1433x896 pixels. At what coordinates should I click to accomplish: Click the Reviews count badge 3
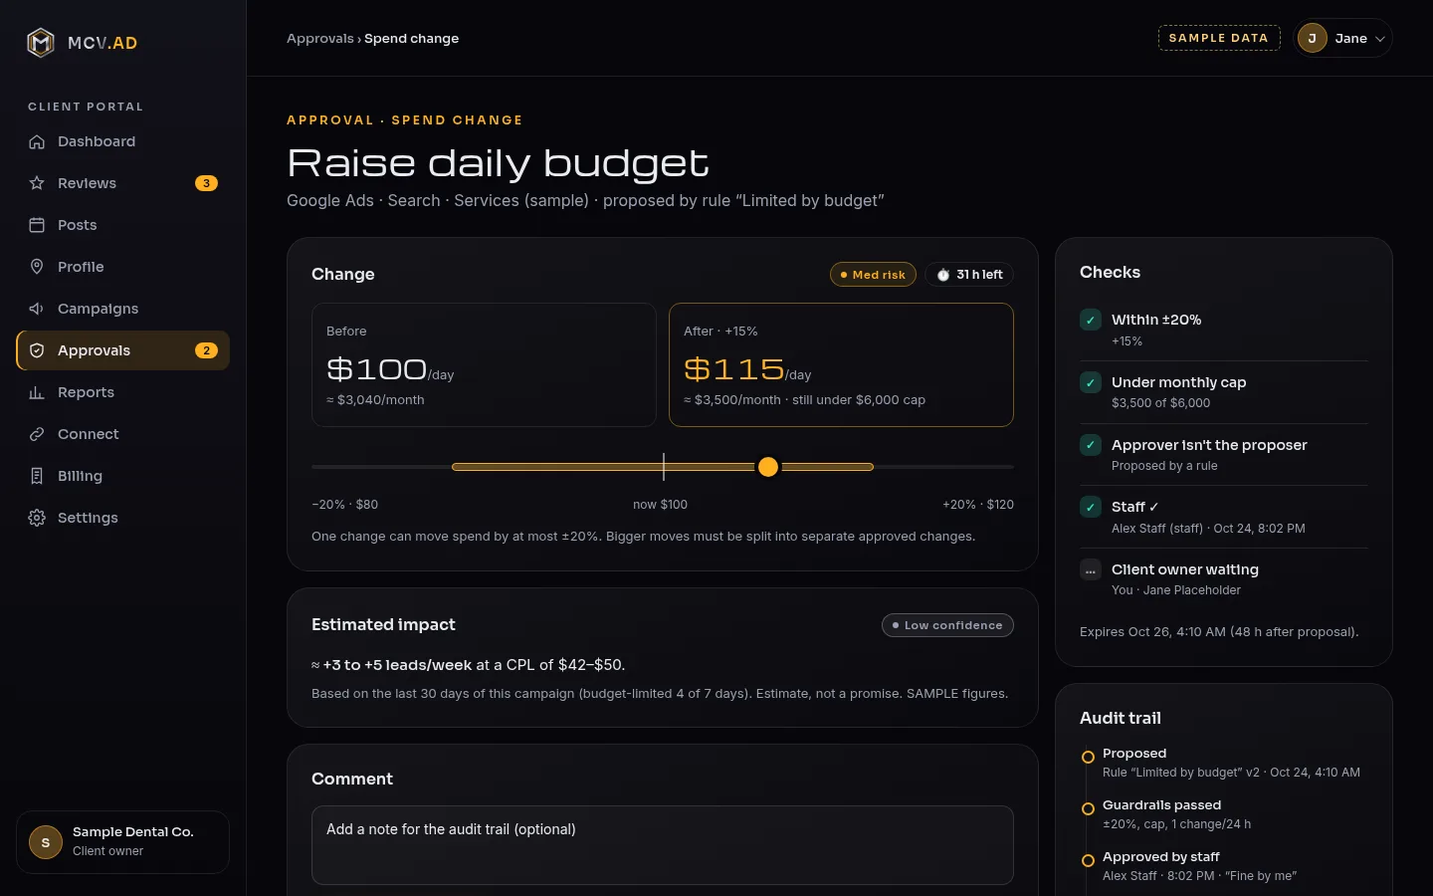pyautogui.click(x=206, y=183)
